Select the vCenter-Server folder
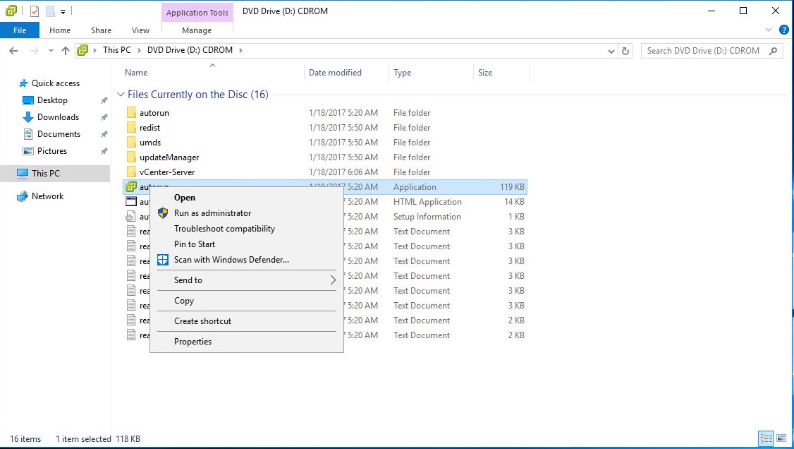794x449 pixels. [x=167, y=172]
